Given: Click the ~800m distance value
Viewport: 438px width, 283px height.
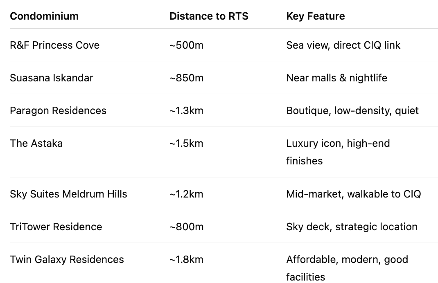Looking at the screenshot, I should [186, 227].
